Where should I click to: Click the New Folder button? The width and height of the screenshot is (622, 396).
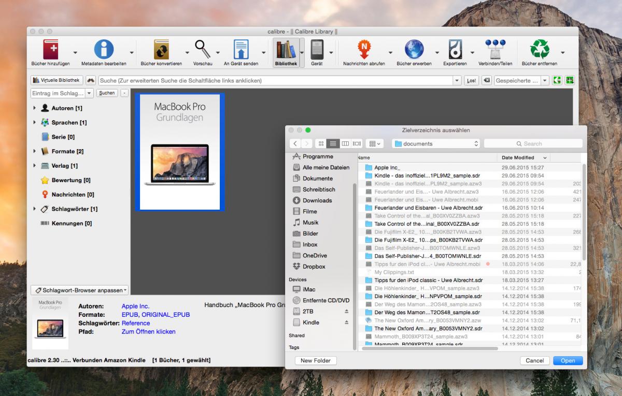(316, 361)
